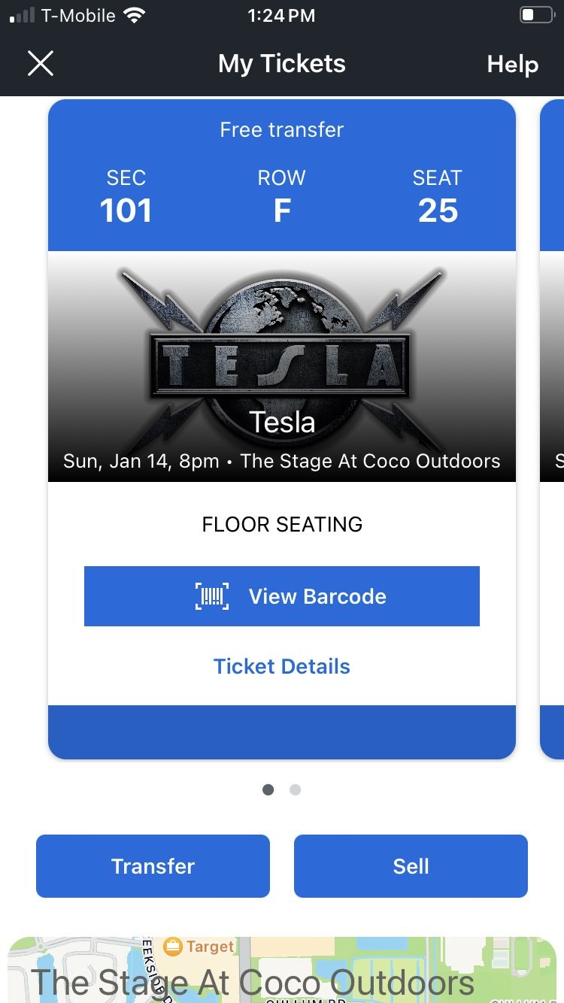This screenshot has height=1003, width=564.
Task: Tap the battery indicator icon
Action: [536, 16]
